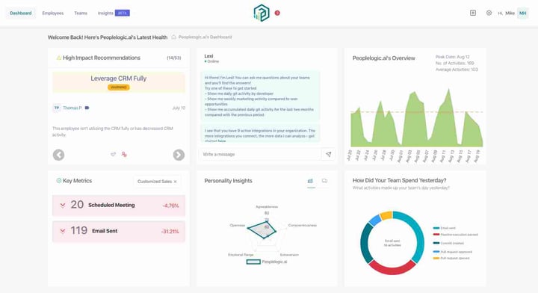Advance to next recommendation arrow

point(179,155)
